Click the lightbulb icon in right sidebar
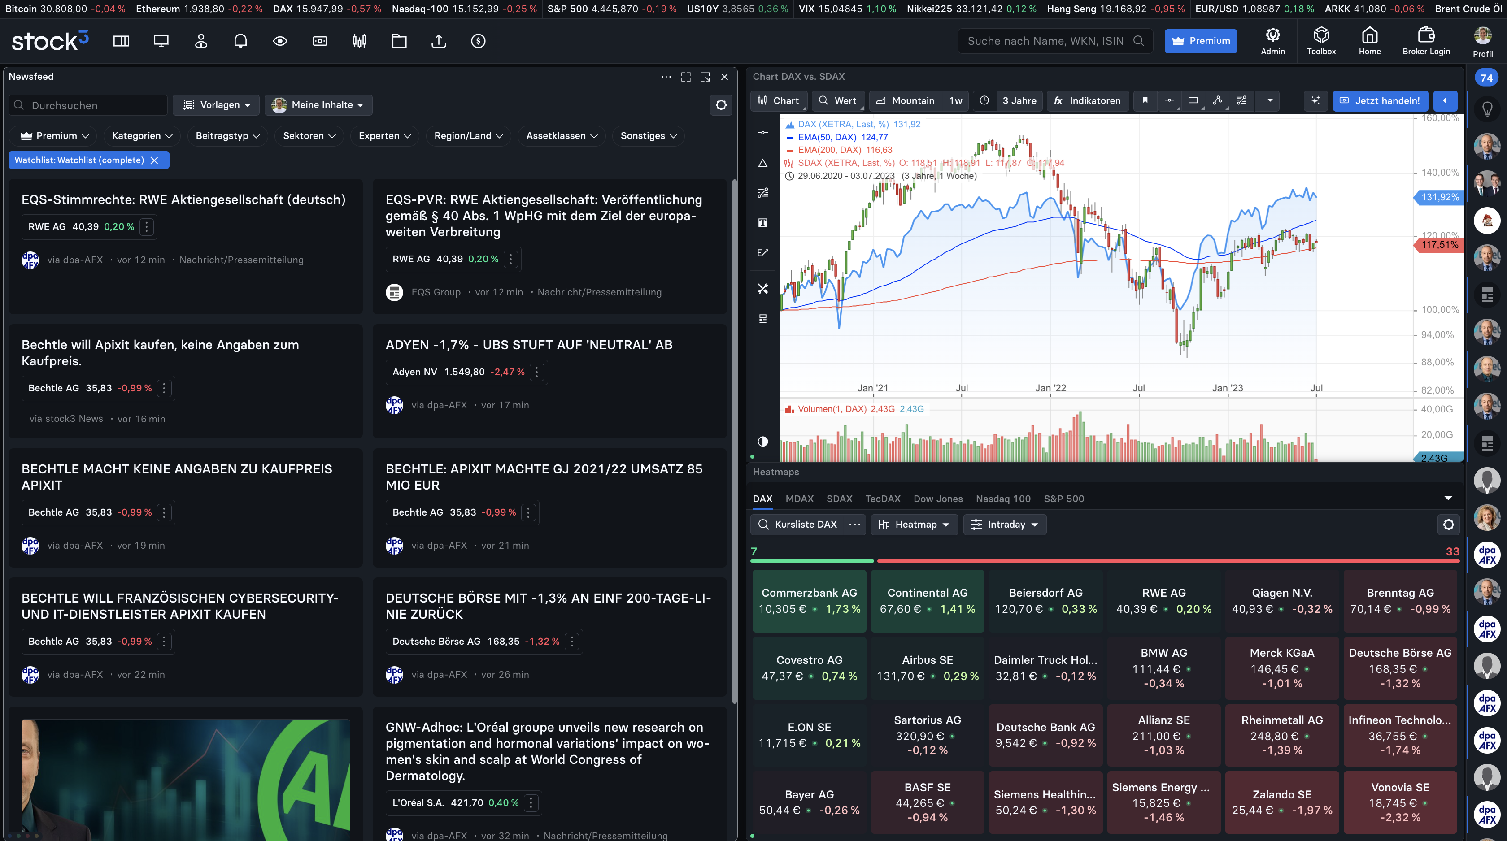Screen dimensions: 1507x841 [x=1486, y=109]
